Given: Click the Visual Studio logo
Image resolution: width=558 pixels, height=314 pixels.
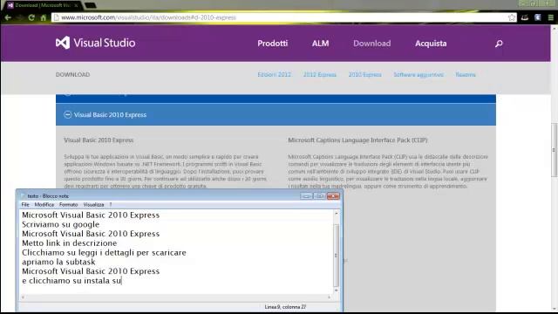Looking at the screenshot, I should tap(95, 43).
